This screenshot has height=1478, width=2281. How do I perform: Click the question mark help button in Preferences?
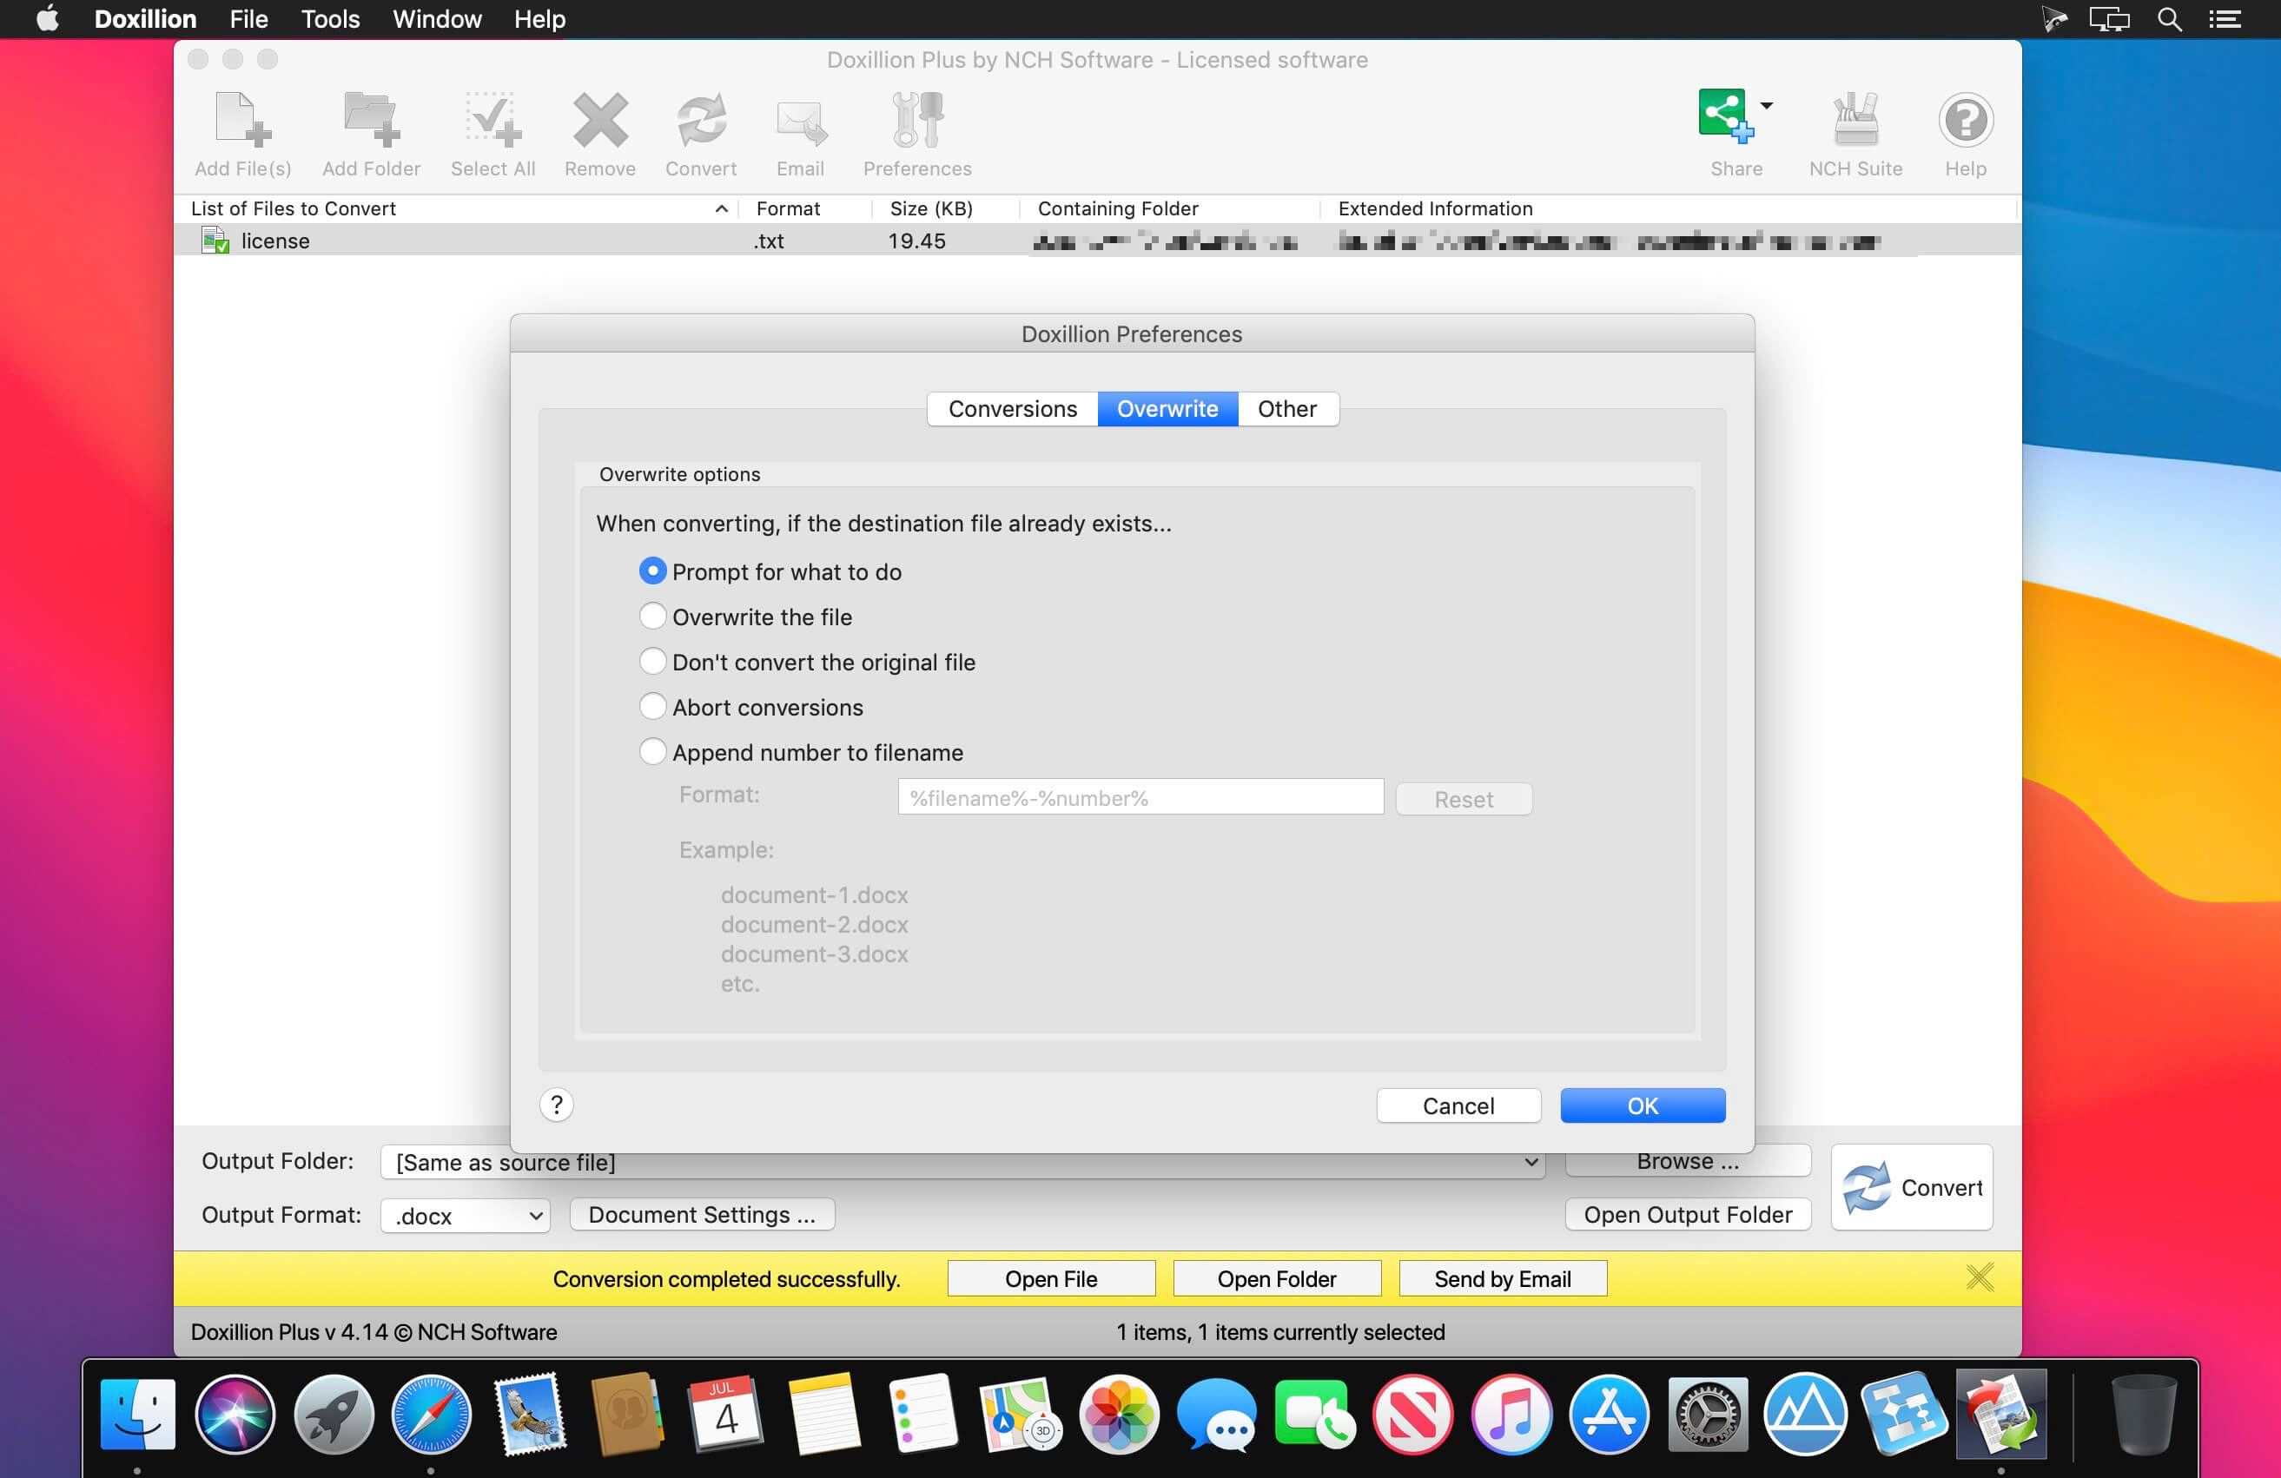pos(557,1105)
